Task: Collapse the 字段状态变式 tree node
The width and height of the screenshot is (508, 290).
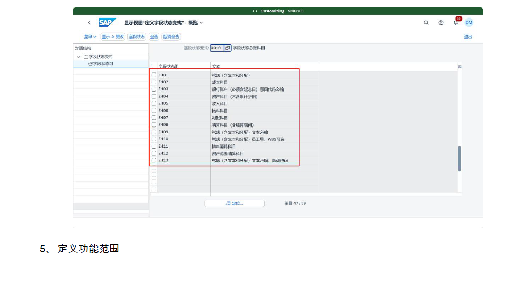Action: click(79, 57)
